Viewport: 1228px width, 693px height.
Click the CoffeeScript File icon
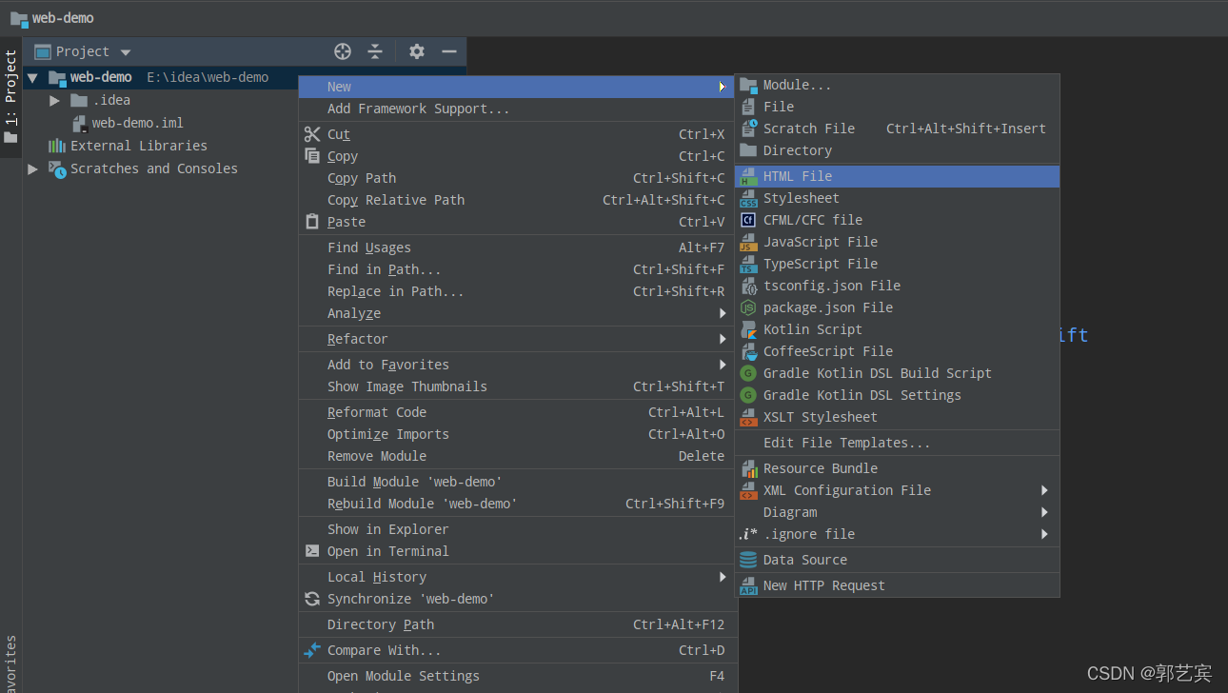(749, 351)
